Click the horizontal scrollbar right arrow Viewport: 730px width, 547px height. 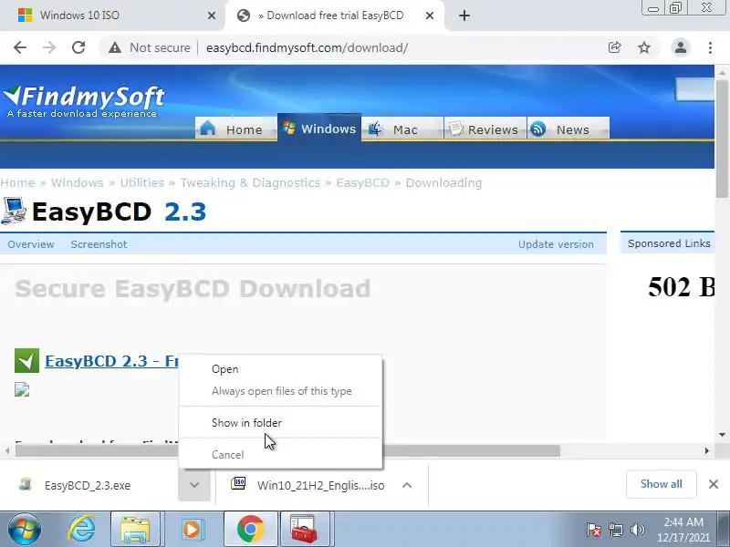pos(706,450)
